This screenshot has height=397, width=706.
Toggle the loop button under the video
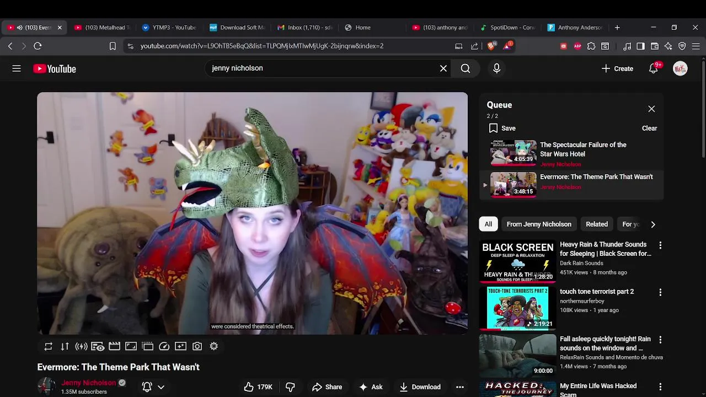tap(49, 346)
